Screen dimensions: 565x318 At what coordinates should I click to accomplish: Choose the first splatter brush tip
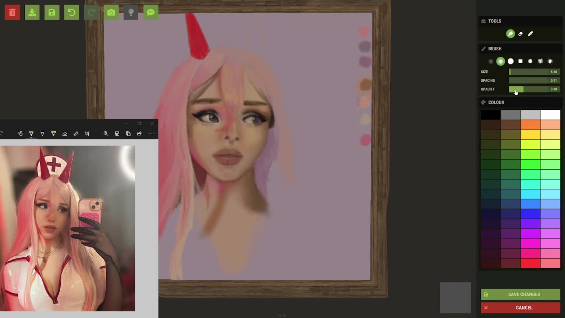click(x=540, y=61)
